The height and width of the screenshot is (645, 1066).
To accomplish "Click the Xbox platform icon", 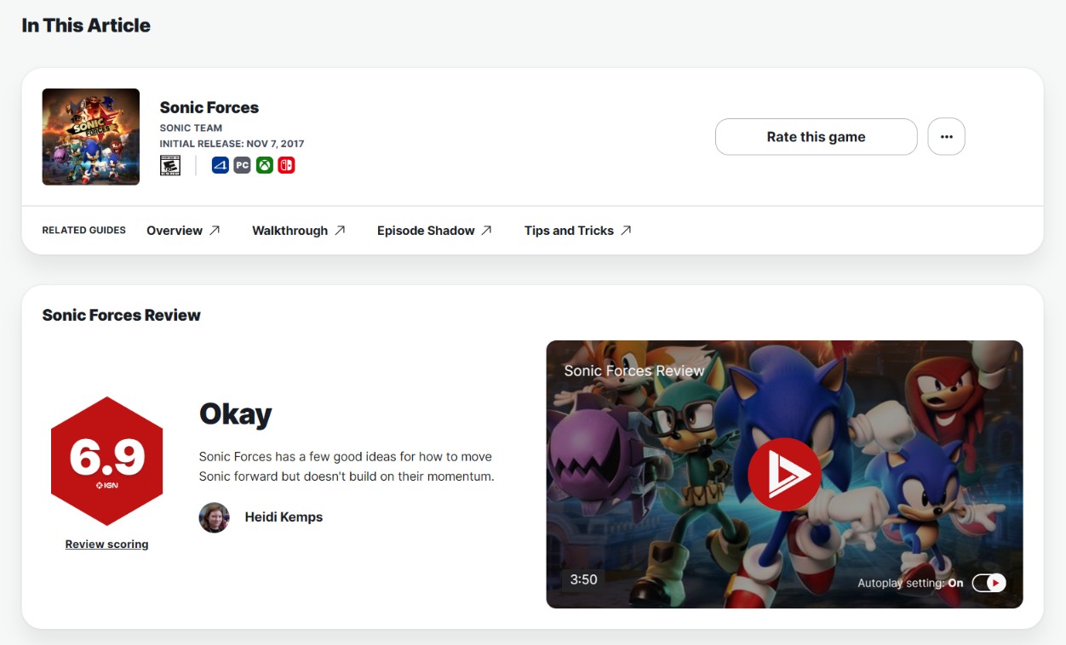I will [x=265, y=165].
